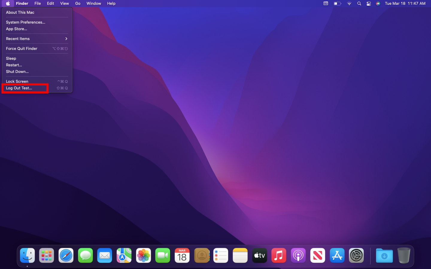
Task: Open the Music app in Dock
Action: click(279, 256)
